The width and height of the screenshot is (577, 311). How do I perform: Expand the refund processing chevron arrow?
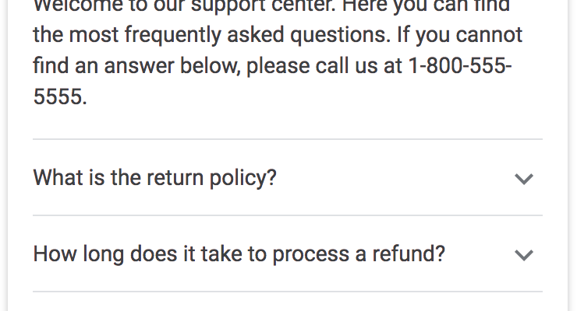click(x=524, y=255)
